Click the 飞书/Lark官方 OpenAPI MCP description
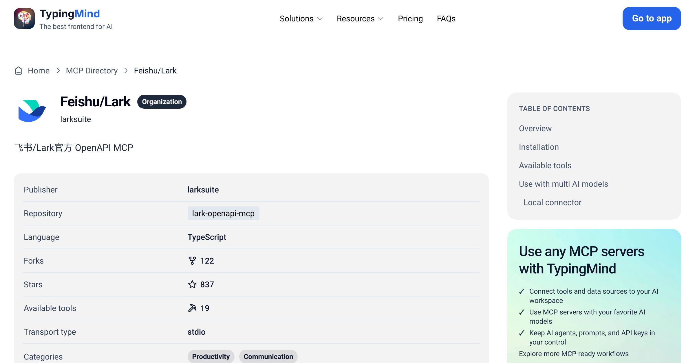The image size is (695, 363). [x=74, y=148]
